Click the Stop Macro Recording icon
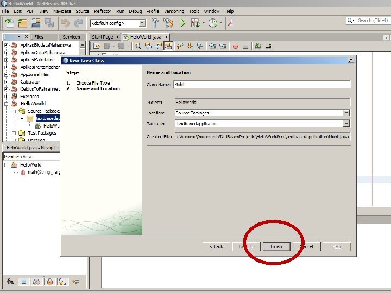Image resolution: width=391 pixels, height=293 pixels. coord(245,46)
